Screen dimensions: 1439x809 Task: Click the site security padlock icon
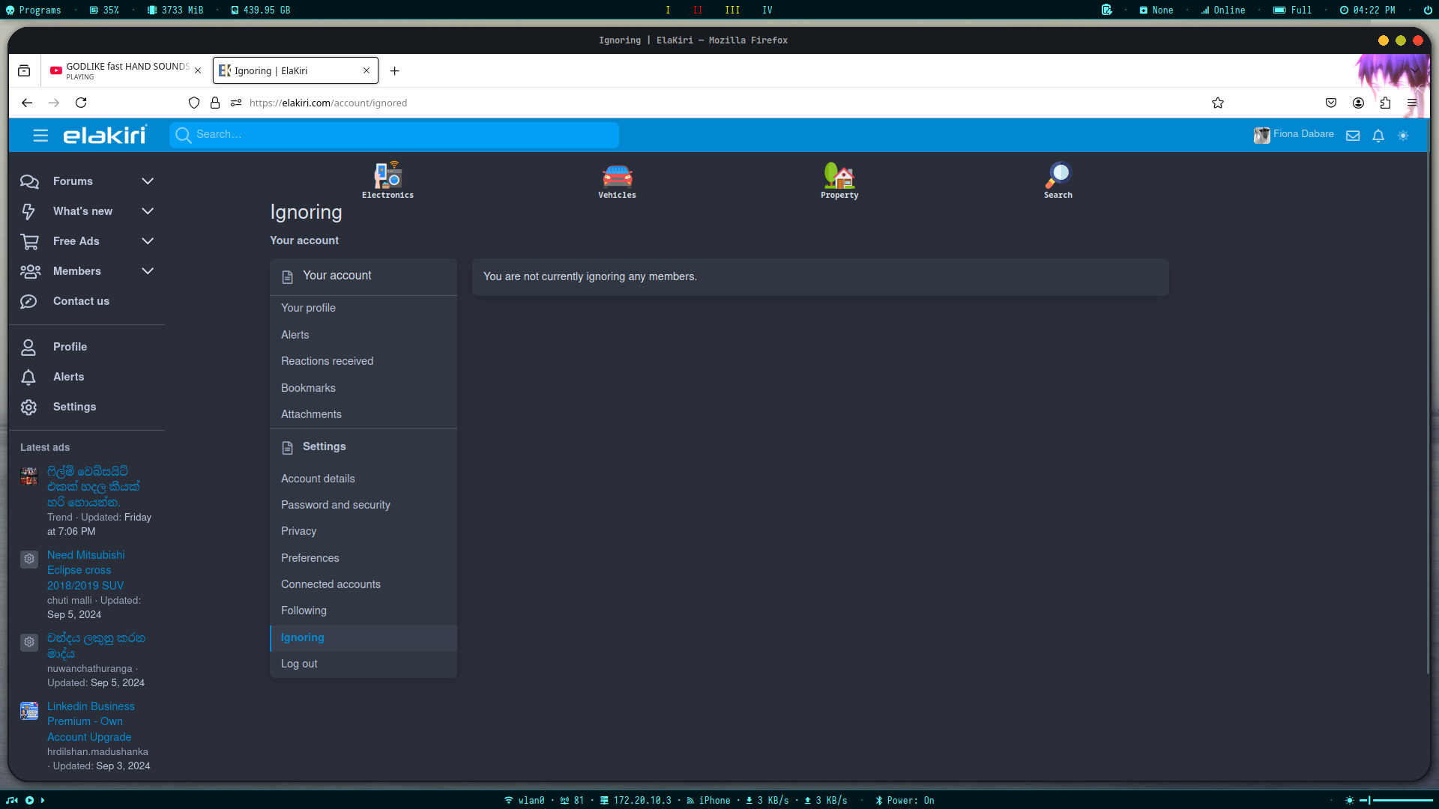(215, 103)
